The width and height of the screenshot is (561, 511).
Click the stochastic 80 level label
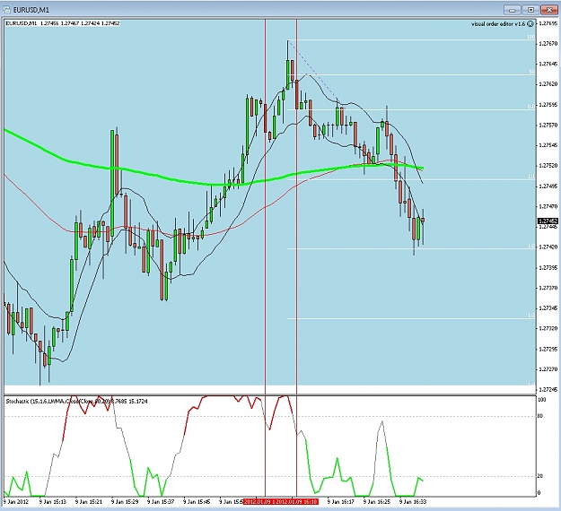(x=540, y=416)
